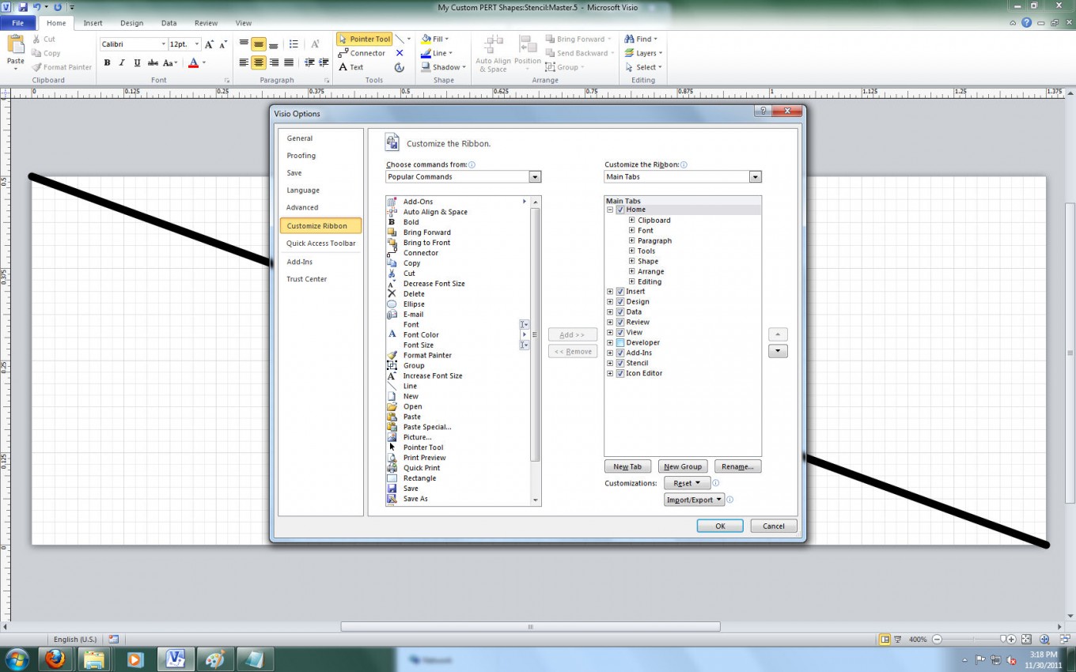Click the New Group button
The image size is (1076, 672).
pyautogui.click(x=682, y=466)
